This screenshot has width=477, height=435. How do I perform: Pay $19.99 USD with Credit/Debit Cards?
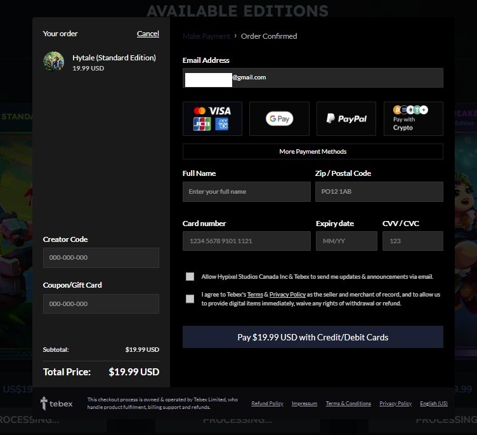pos(313,337)
